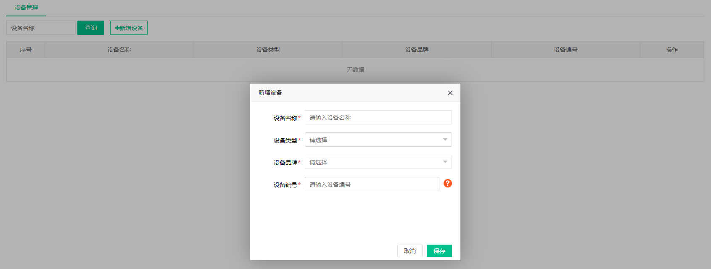Click the orange help icon beside device number
The height and width of the screenshot is (269, 711).
pos(448,183)
